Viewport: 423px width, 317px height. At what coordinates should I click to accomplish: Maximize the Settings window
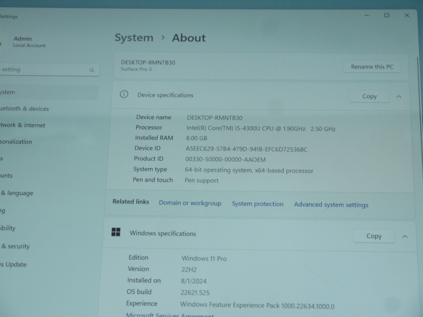[387, 15]
